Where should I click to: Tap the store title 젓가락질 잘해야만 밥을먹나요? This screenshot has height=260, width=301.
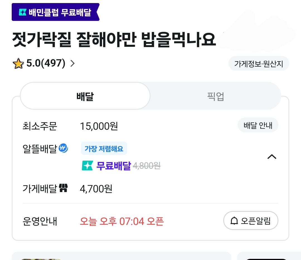click(114, 40)
